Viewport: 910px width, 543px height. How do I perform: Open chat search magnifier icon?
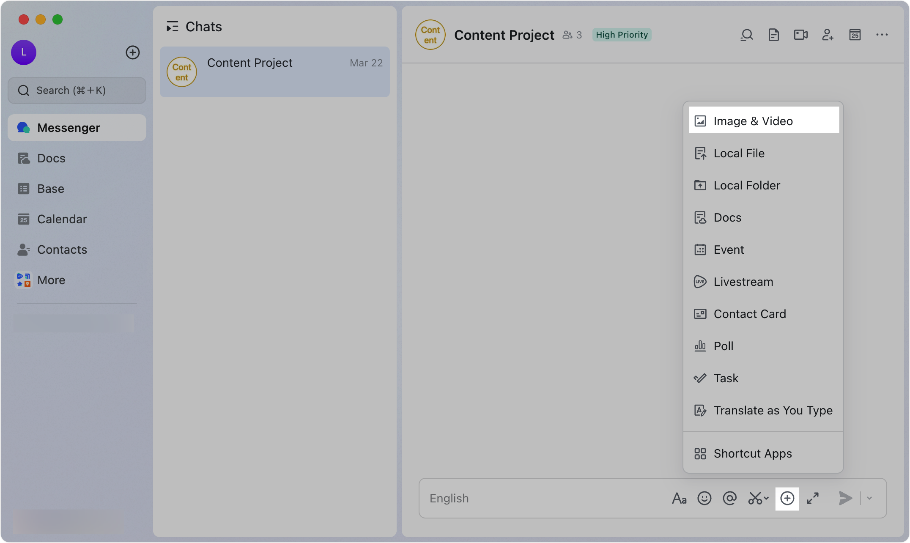pos(747,35)
